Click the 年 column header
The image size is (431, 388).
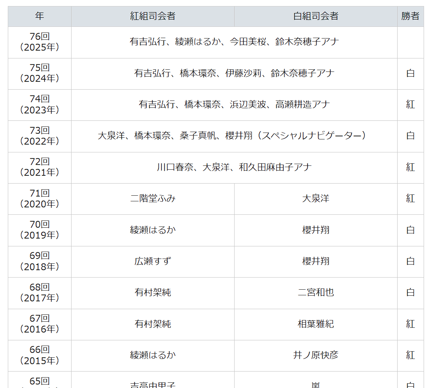point(39,16)
